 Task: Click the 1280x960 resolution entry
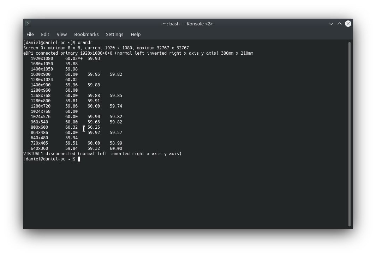pos(41,90)
